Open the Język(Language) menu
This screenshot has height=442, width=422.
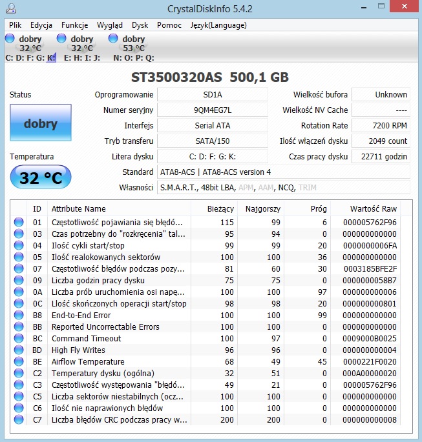click(218, 25)
